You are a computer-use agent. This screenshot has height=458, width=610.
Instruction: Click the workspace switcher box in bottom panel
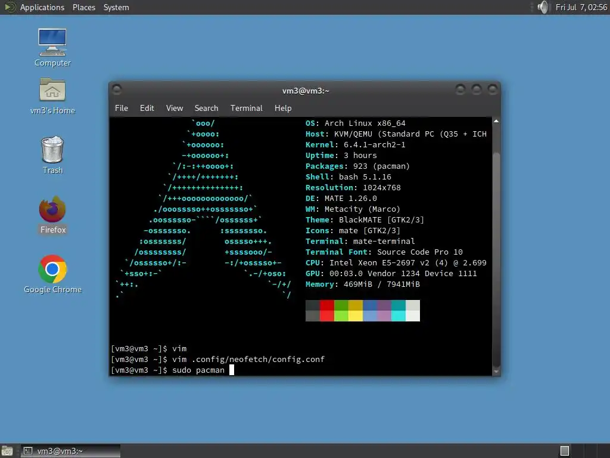pos(565,451)
